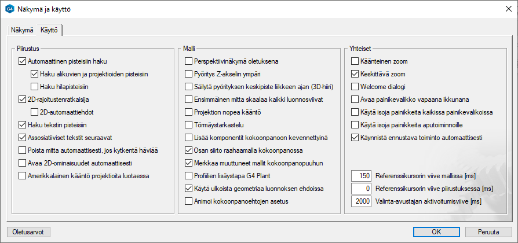The width and height of the screenshot is (518, 243).
Task: Uncheck Osan siirto raahaamalla kokoonpanossa
Action: tap(188, 150)
